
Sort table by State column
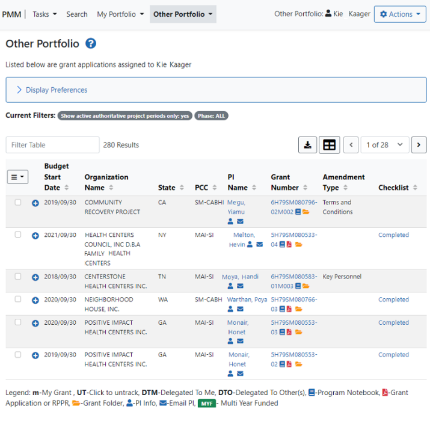point(182,188)
